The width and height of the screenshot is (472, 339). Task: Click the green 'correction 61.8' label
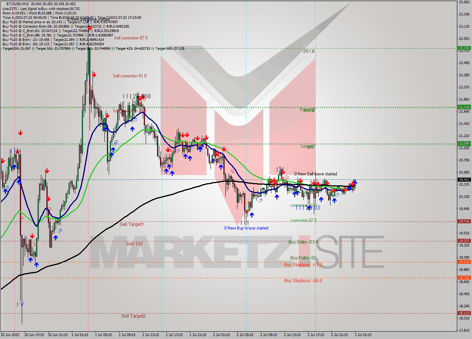pos(303,205)
